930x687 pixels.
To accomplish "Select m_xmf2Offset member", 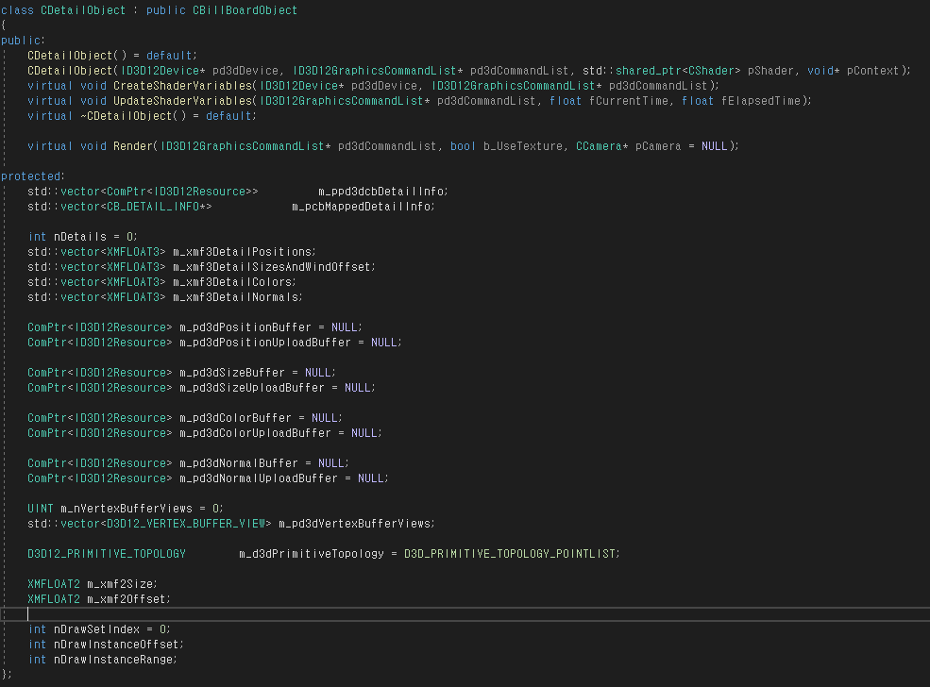I will point(127,598).
